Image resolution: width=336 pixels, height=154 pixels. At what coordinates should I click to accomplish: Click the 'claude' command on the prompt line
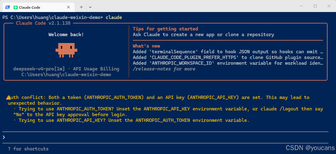(x=114, y=17)
